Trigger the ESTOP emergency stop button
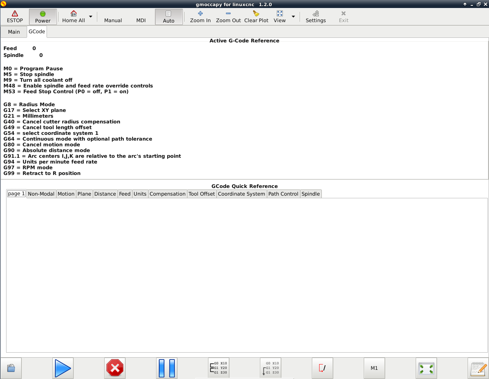Image resolution: width=489 pixels, height=379 pixels. pos(15,17)
